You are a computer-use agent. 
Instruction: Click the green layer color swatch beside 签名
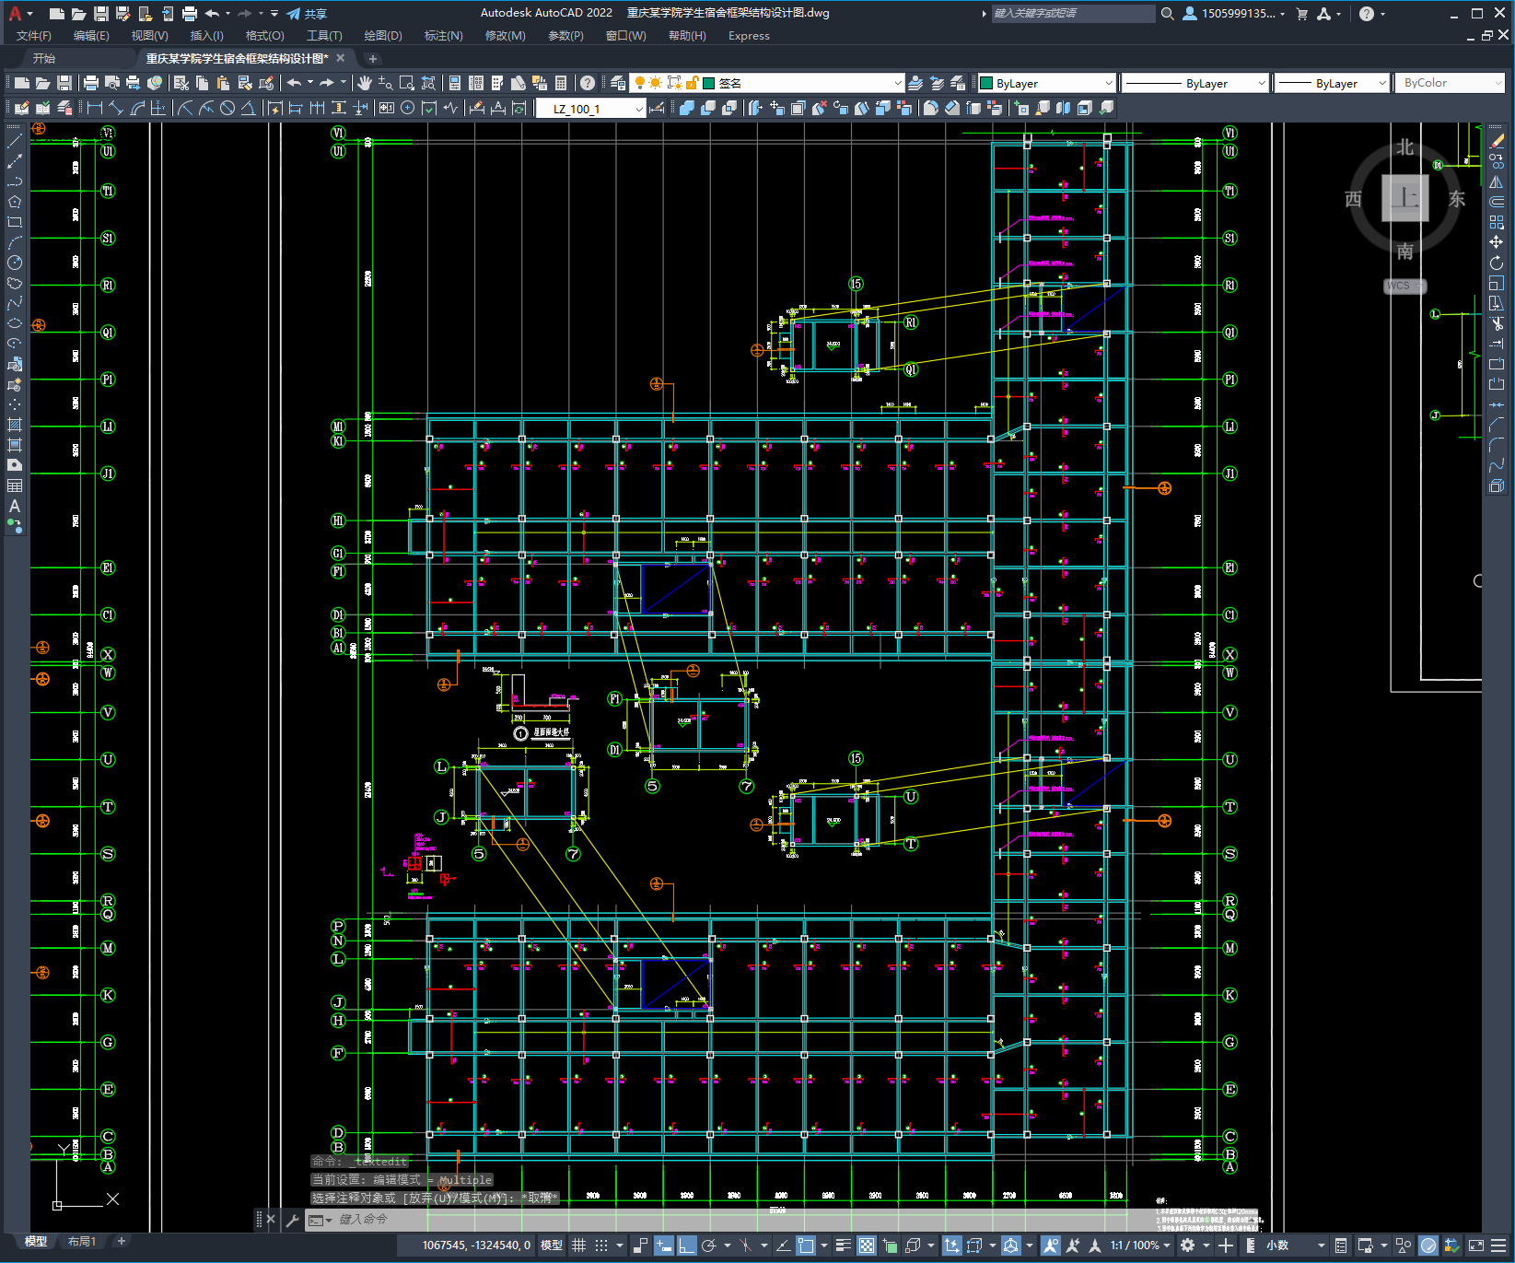coord(709,83)
